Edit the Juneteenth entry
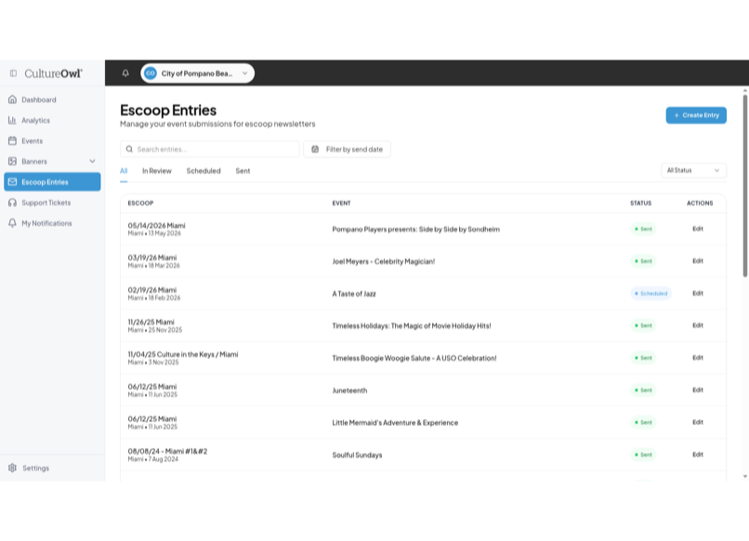The image size is (749, 541). pos(698,390)
